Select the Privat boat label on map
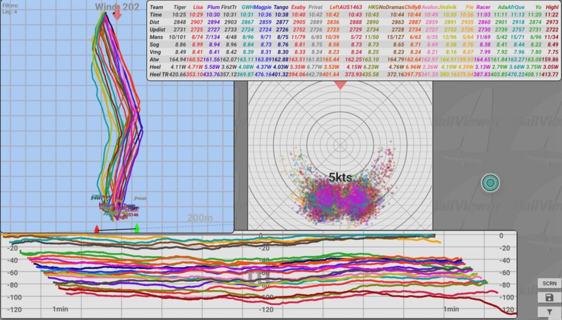 click(x=140, y=198)
